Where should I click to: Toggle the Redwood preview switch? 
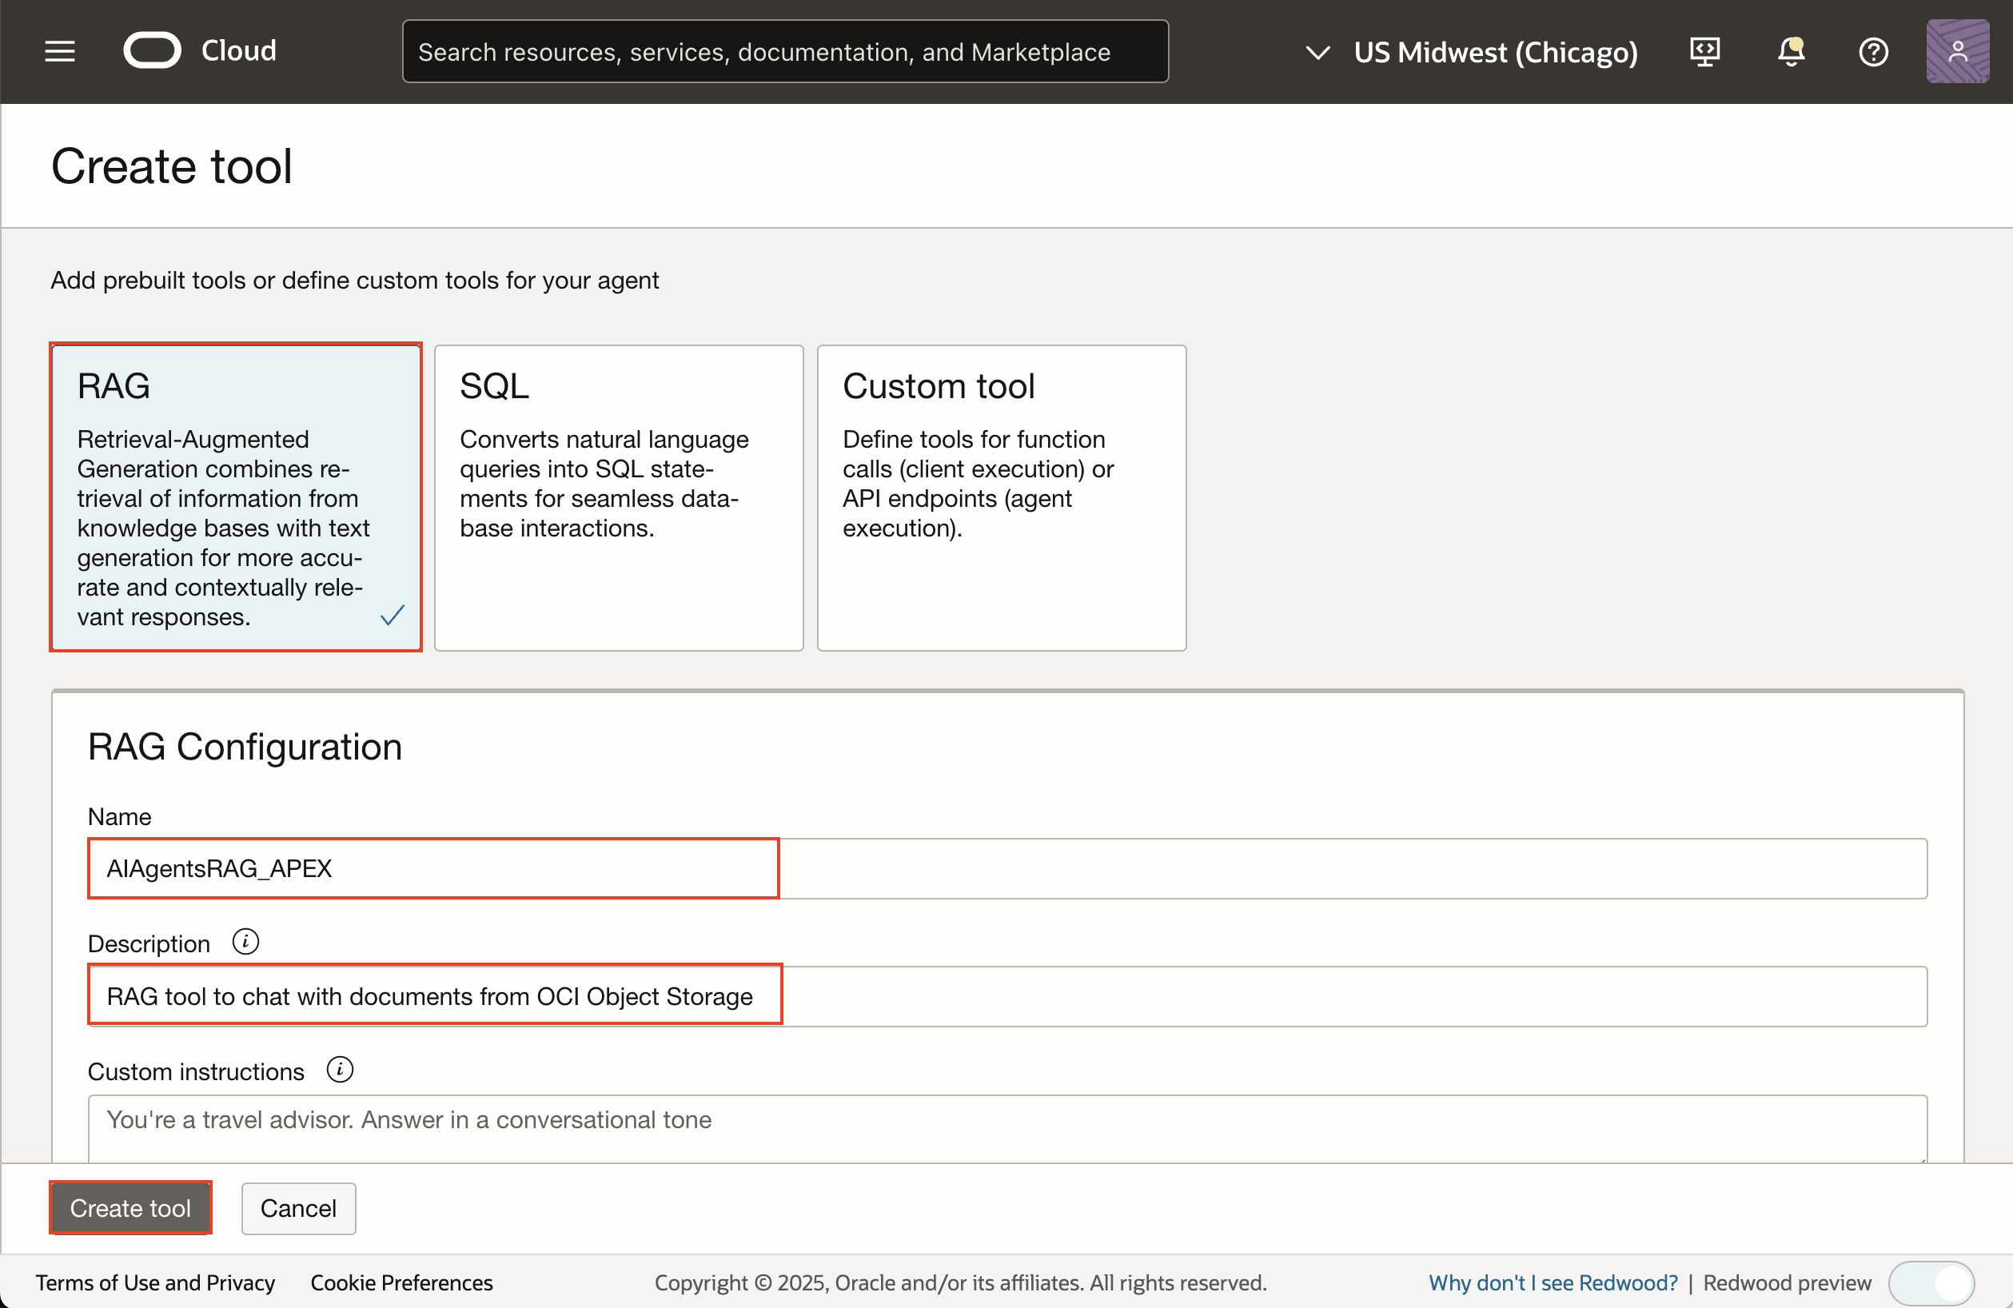coord(1931,1282)
